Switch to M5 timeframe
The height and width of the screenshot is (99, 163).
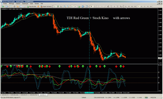point(129,7)
